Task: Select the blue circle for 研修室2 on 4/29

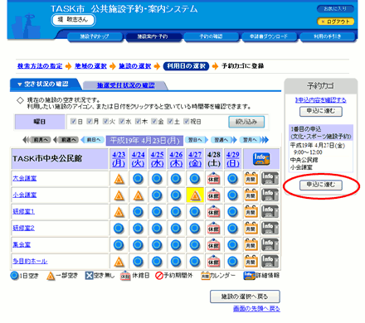Action: 232,229
